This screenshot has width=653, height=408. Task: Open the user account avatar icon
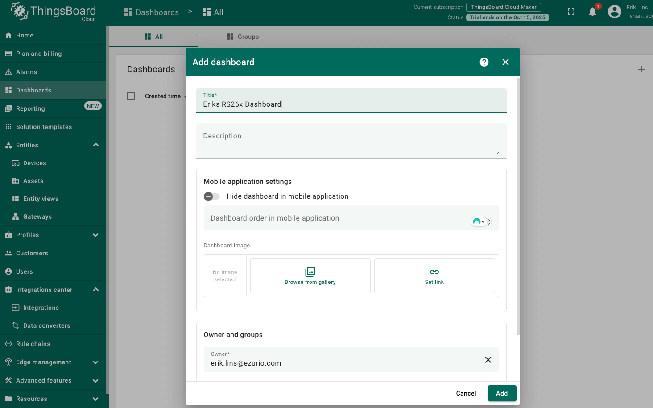coord(614,12)
